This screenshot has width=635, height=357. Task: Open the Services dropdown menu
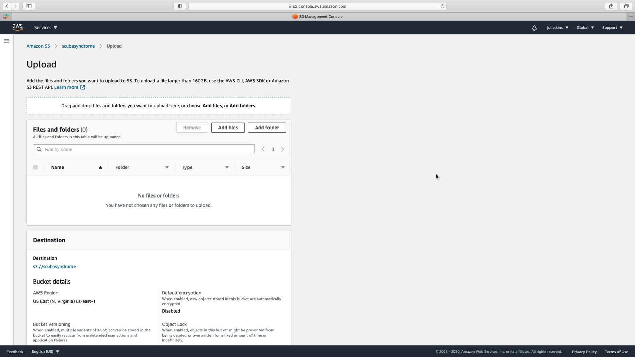(46, 28)
